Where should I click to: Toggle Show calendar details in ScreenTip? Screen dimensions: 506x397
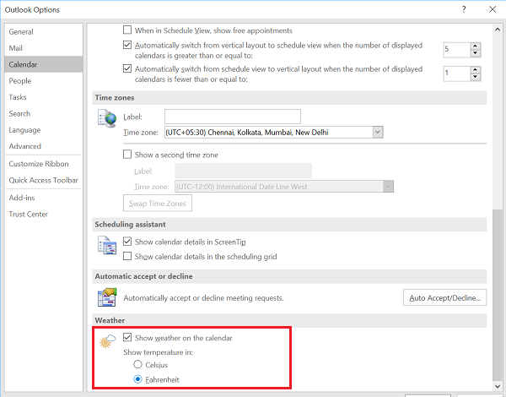(x=128, y=241)
